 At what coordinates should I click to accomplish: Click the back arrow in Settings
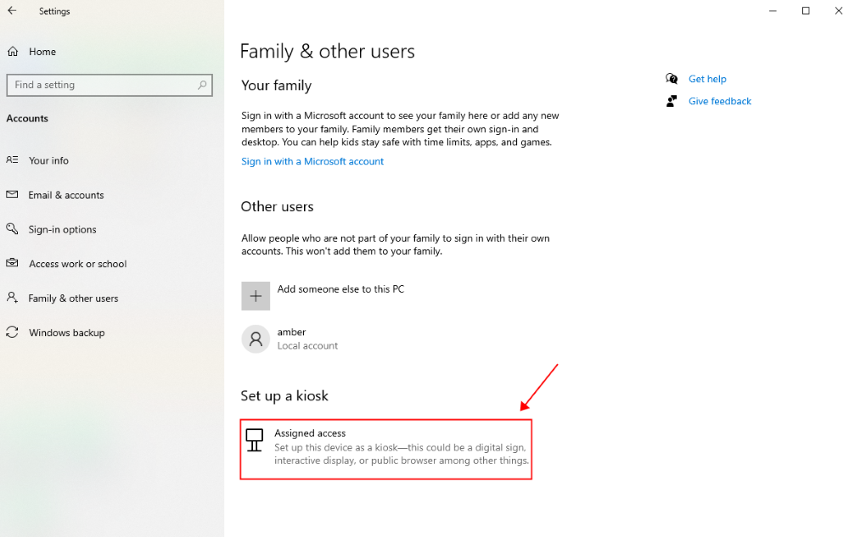pos(13,11)
